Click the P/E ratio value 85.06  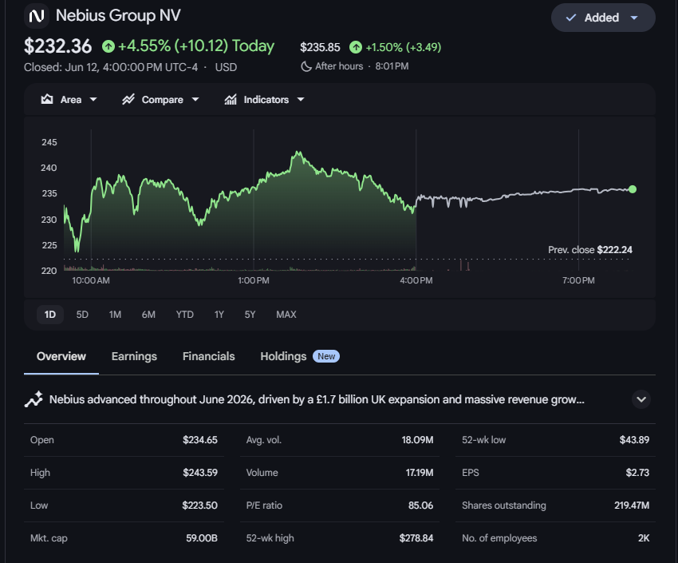[x=420, y=506]
